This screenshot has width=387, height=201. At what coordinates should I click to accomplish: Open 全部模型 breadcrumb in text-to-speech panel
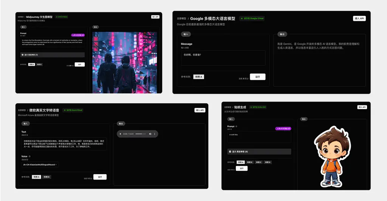22,110
